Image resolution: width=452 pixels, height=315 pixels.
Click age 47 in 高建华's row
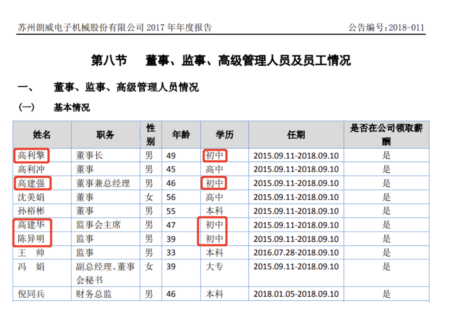(171, 225)
